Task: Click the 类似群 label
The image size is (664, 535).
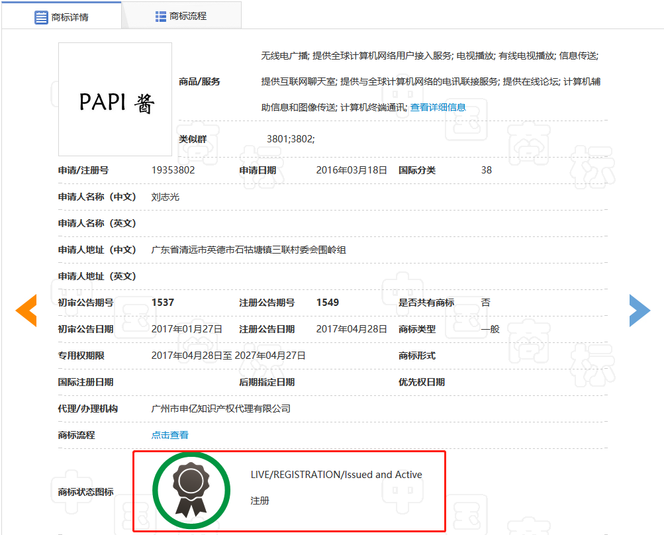Action: (193, 139)
